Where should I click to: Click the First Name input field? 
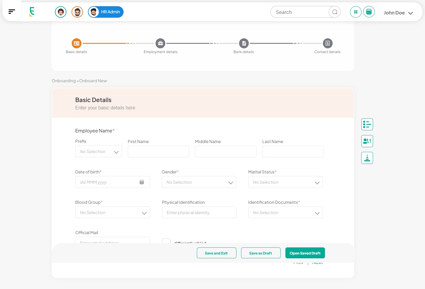158,152
